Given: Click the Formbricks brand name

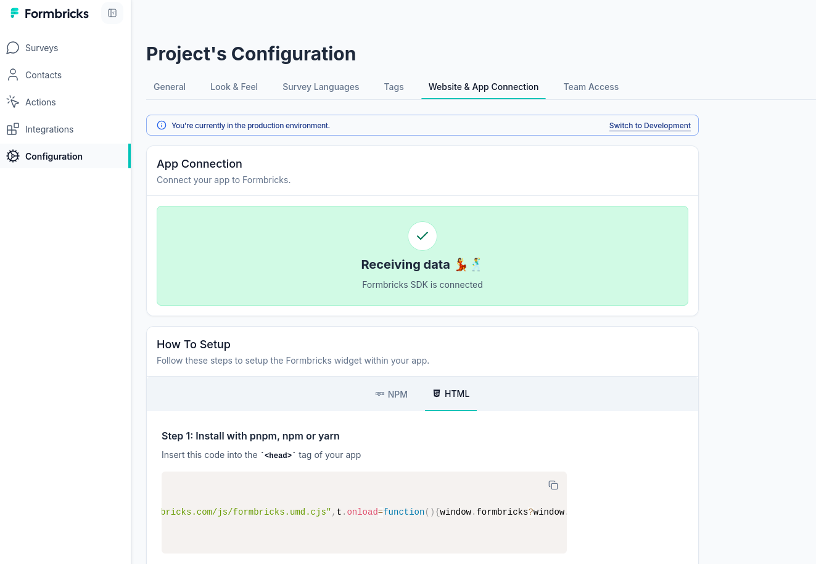Looking at the screenshot, I should [x=57, y=13].
